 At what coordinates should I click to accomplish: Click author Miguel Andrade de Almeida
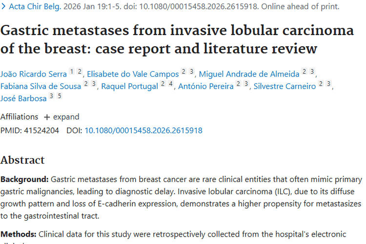click(249, 74)
